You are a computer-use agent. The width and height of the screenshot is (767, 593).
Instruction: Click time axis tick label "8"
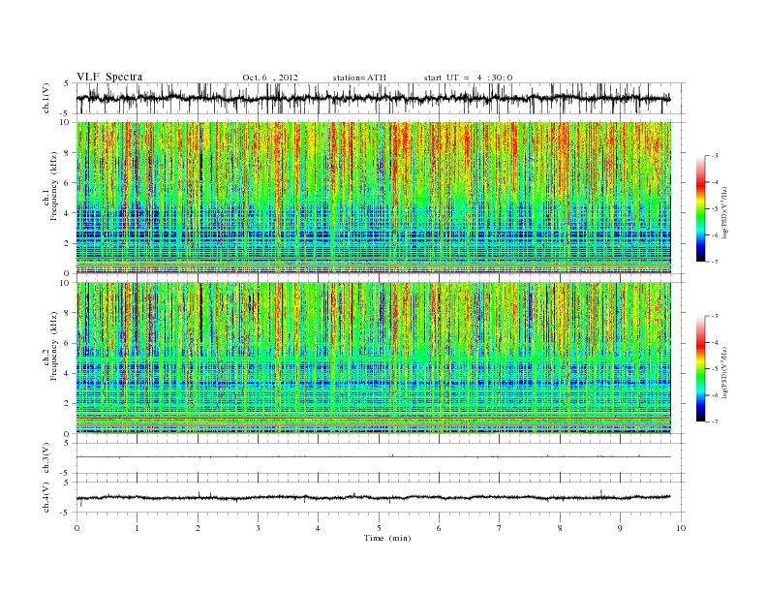click(x=560, y=528)
